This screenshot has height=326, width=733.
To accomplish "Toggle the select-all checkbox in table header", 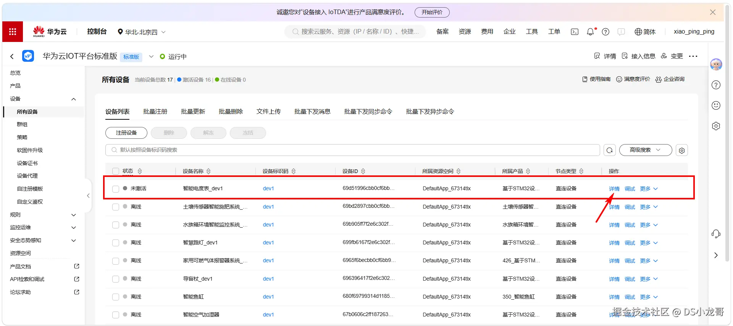I will pyautogui.click(x=116, y=171).
